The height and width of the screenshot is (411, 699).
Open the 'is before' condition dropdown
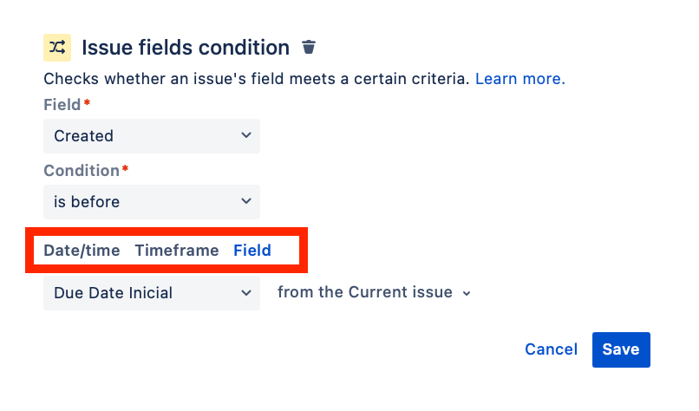(x=152, y=202)
